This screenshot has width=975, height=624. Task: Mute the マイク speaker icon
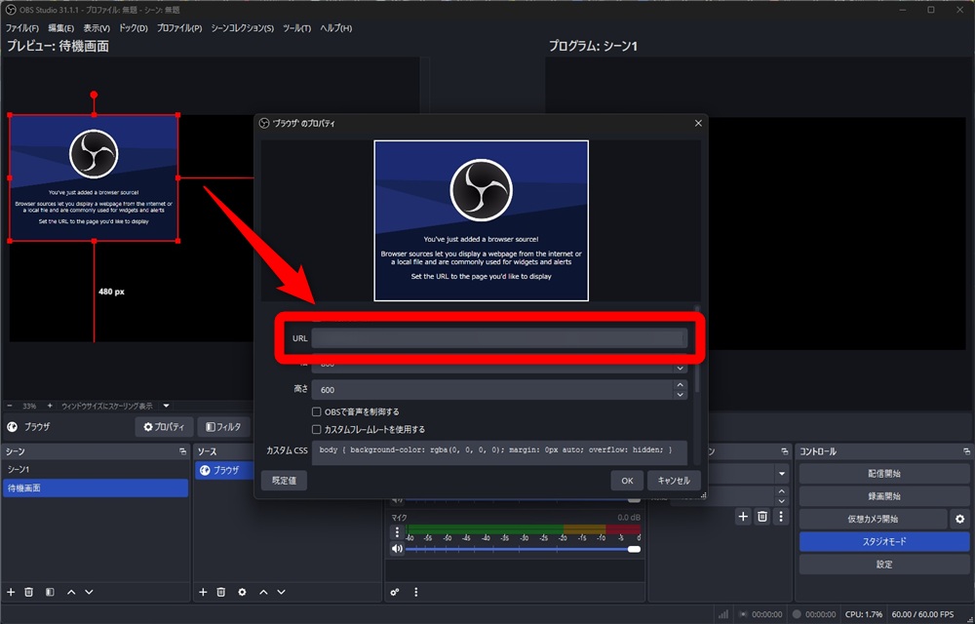(x=397, y=549)
